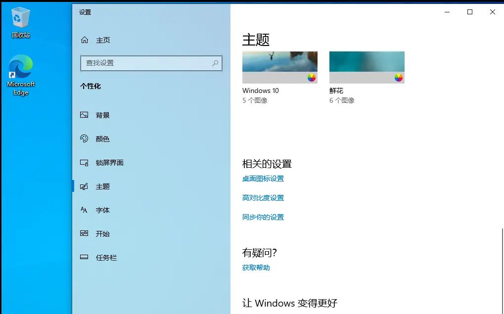Screen dimensions: 504x314
Task: Open 桌面图标设置 link
Action: [263, 179]
